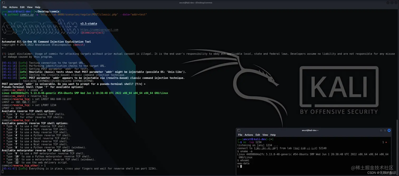Click the 'whoami' command in netcat window

pyautogui.click(x=245, y=160)
